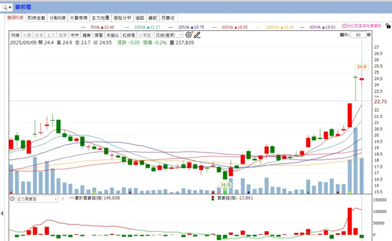Click the 漲幅 -0.2% percent value
Screen dimensions: 392x241
pyautogui.click(x=155, y=42)
